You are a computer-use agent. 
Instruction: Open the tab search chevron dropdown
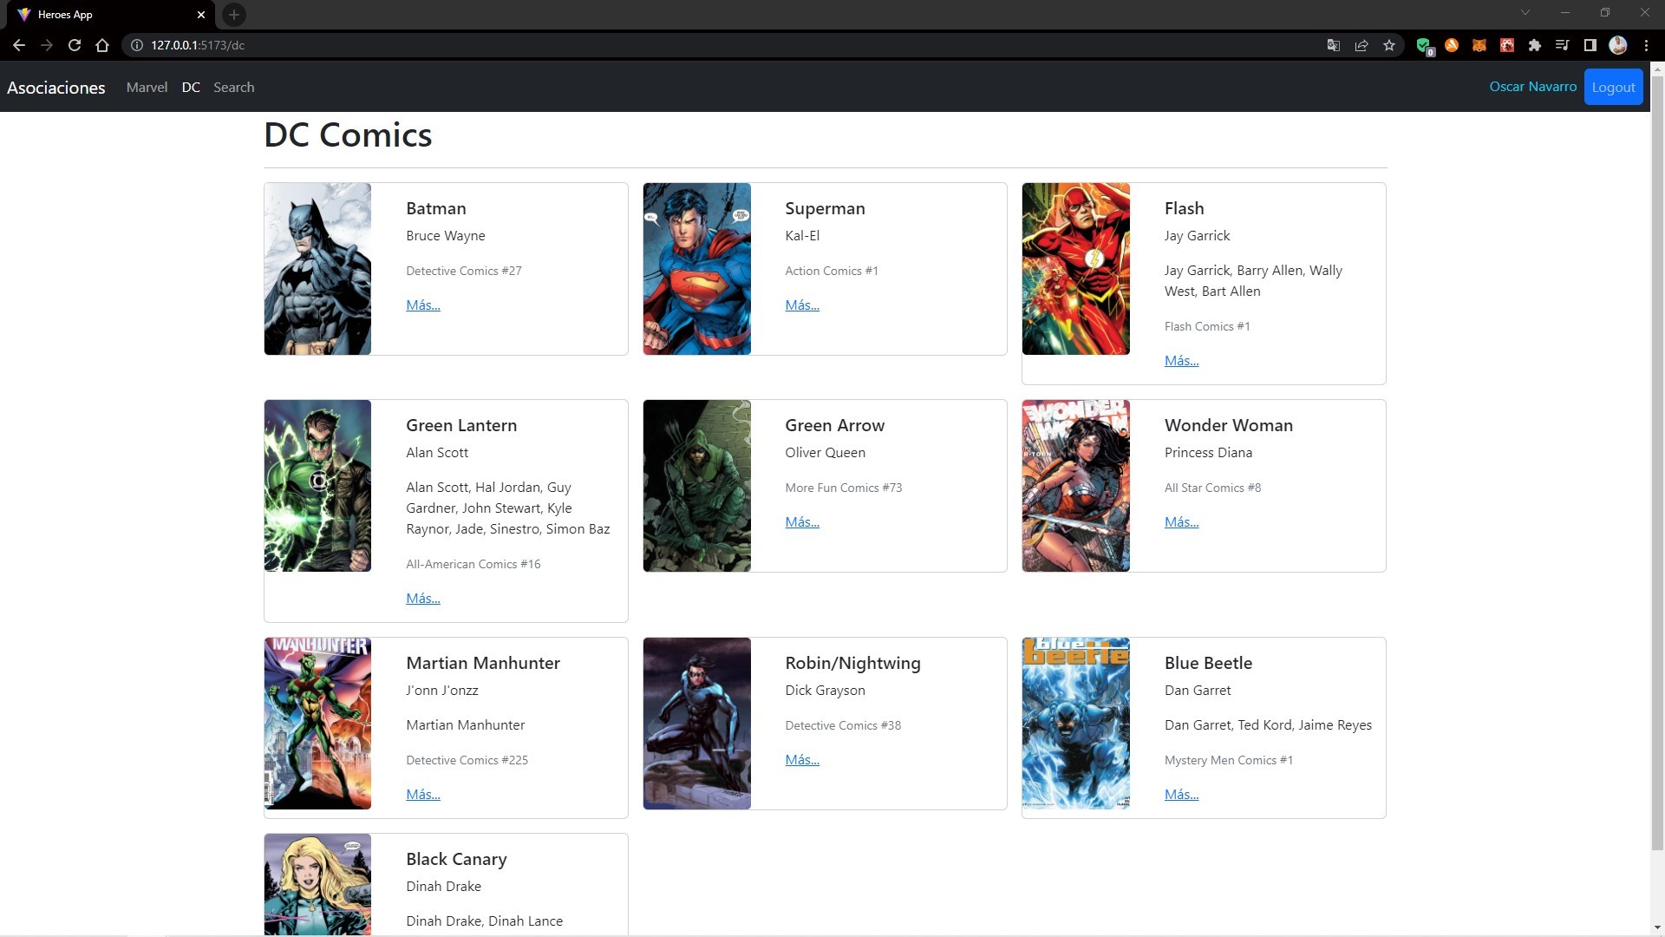click(1525, 13)
